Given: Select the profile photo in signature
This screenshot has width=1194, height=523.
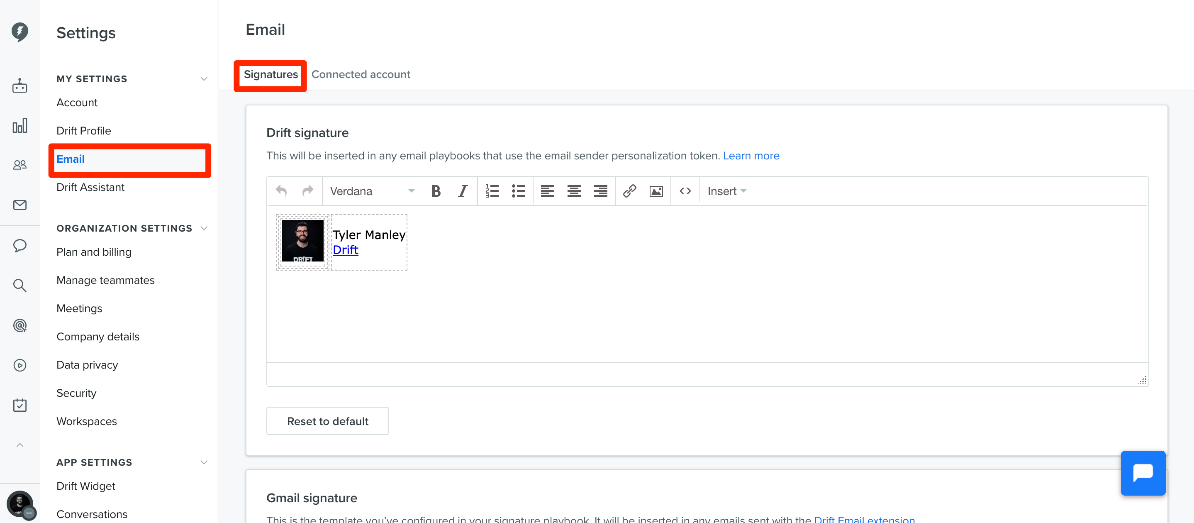Looking at the screenshot, I should 303,241.
